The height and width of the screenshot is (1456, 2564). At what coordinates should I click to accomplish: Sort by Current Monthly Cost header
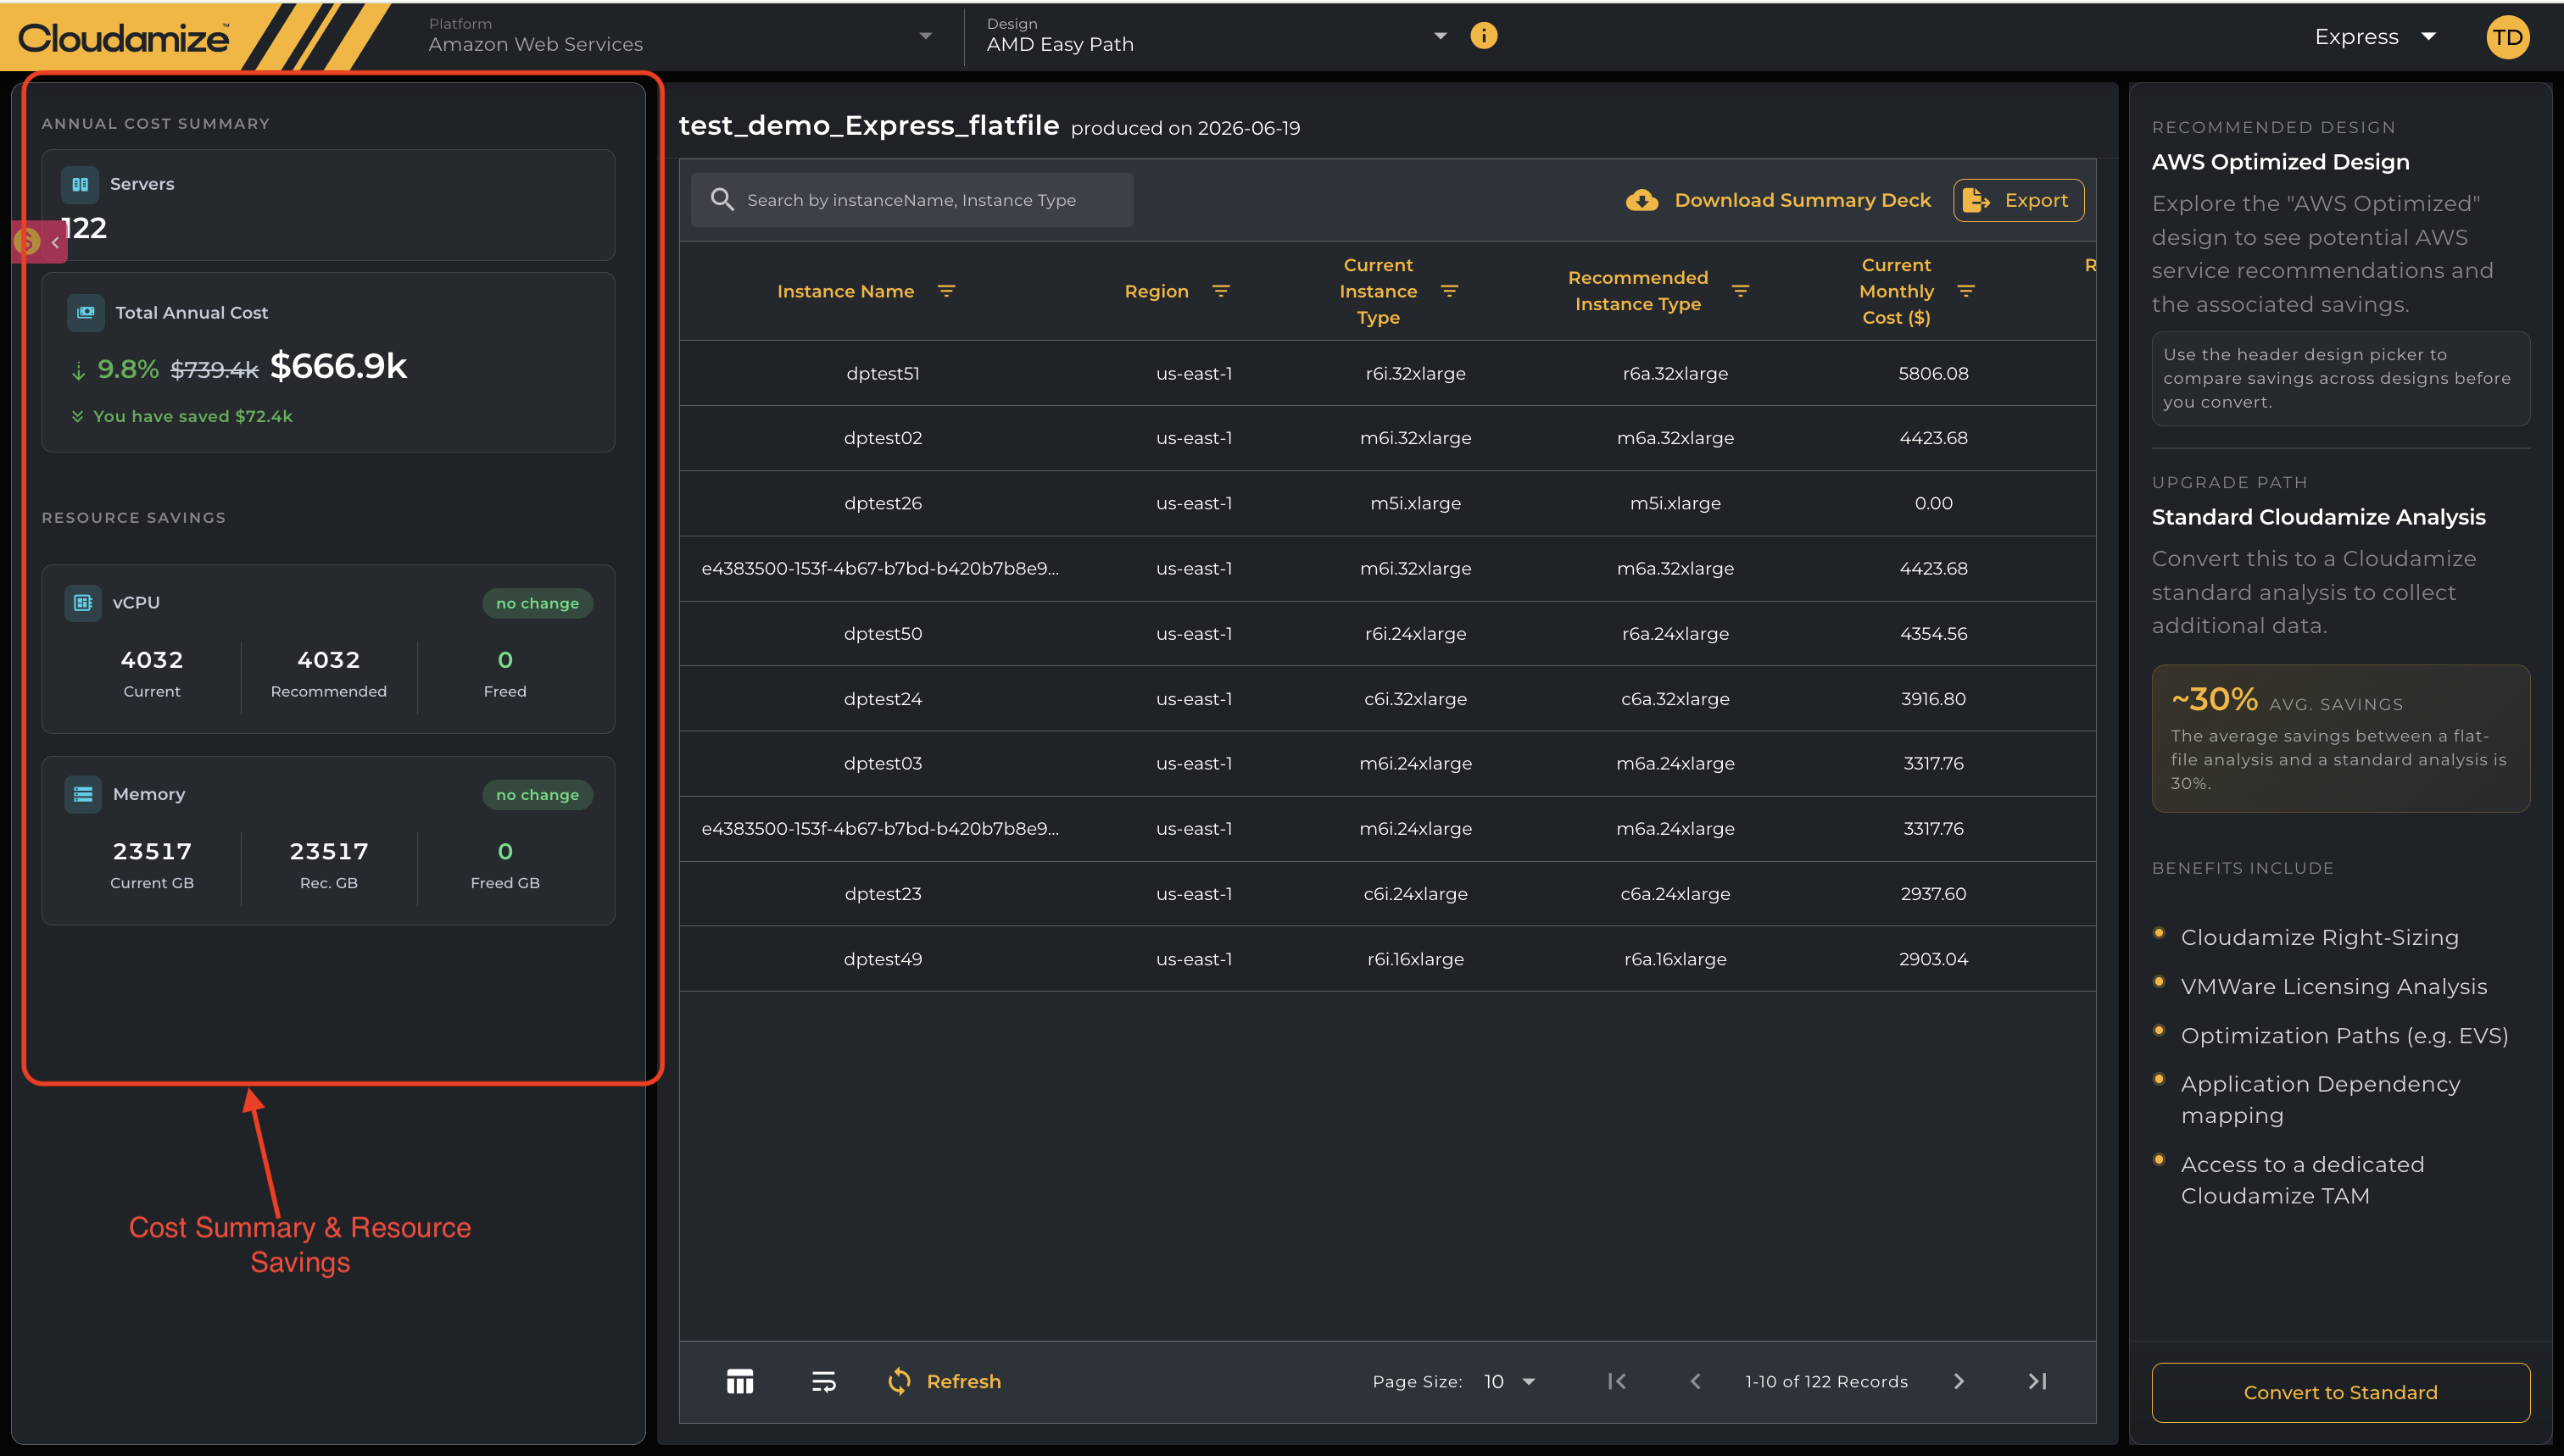pyautogui.click(x=1896, y=291)
